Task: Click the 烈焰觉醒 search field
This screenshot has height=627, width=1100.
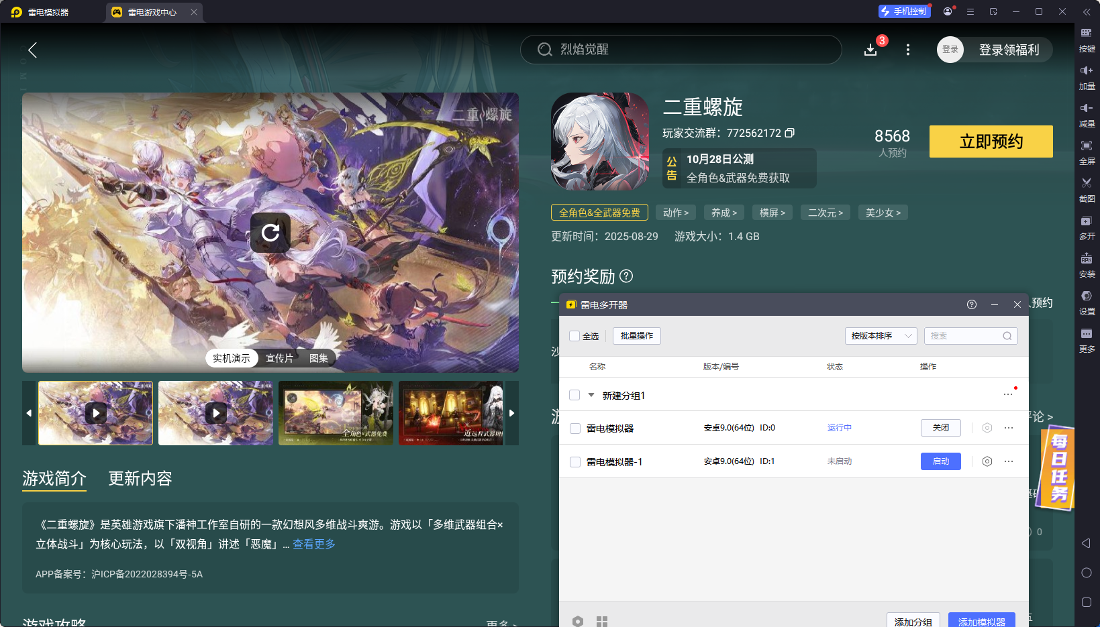Action: [x=681, y=50]
